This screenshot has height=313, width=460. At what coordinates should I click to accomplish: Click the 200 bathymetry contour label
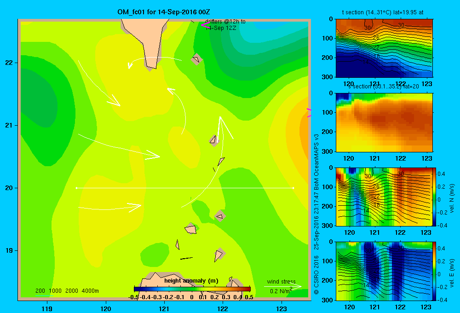pos(40,291)
